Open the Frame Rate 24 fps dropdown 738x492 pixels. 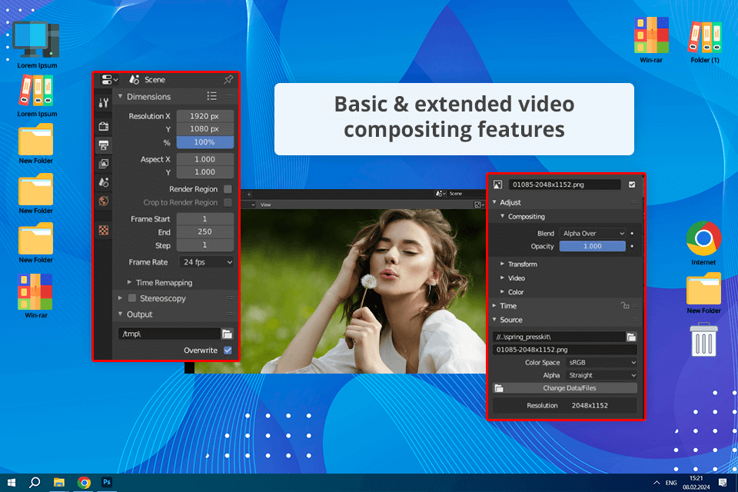pyautogui.click(x=205, y=262)
